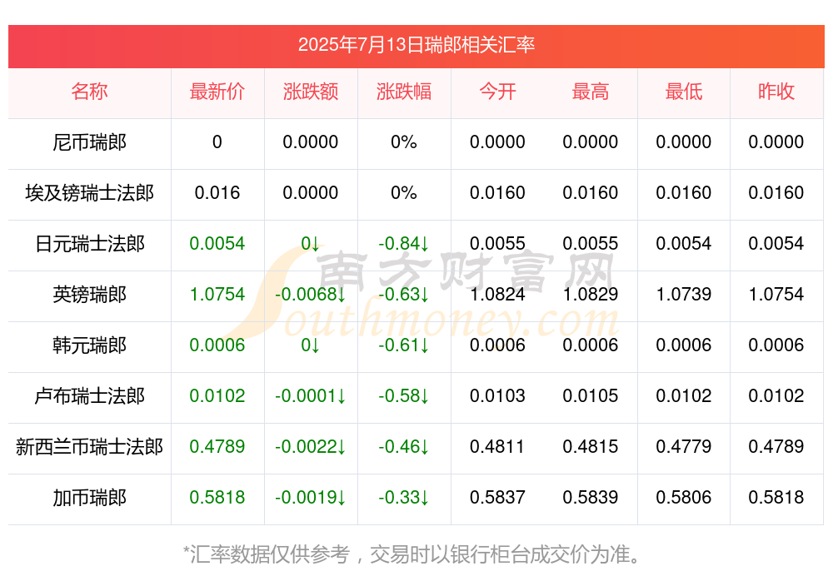Click the low price 0.5806
This screenshot has height=581, width=833.
click(x=684, y=498)
